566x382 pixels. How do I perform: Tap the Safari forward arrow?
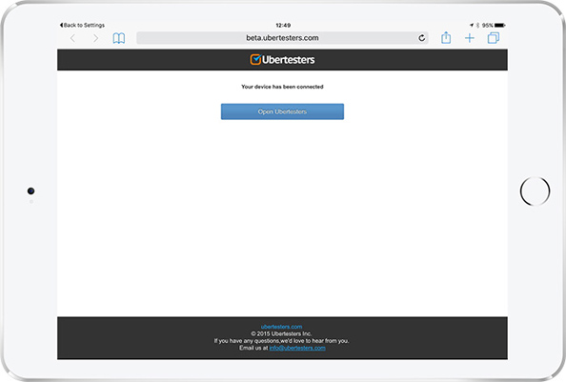click(95, 38)
